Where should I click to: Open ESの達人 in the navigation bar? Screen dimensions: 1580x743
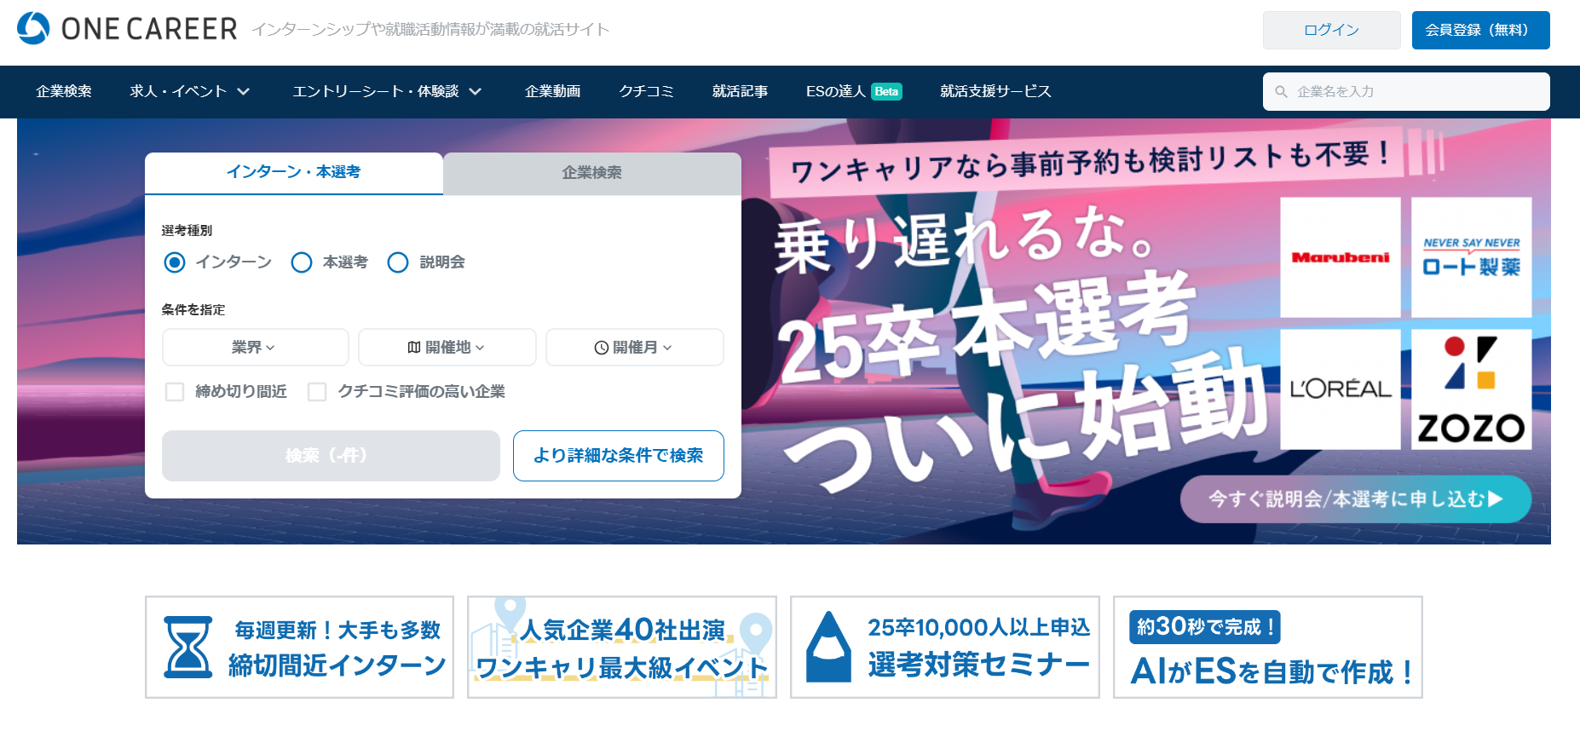(x=835, y=92)
